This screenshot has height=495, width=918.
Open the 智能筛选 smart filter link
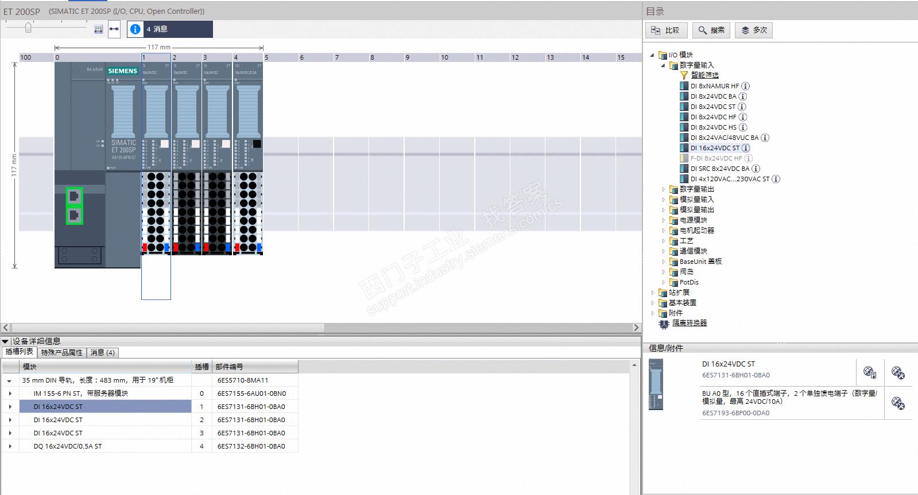pos(704,75)
